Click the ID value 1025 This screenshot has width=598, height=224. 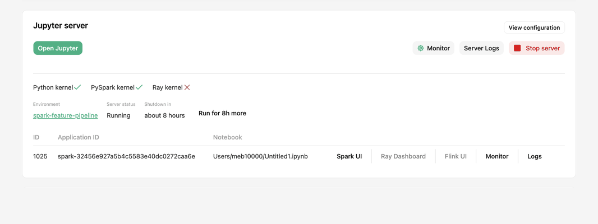[x=40, y=156]
